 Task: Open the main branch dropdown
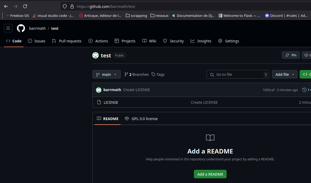click(106, 74)
